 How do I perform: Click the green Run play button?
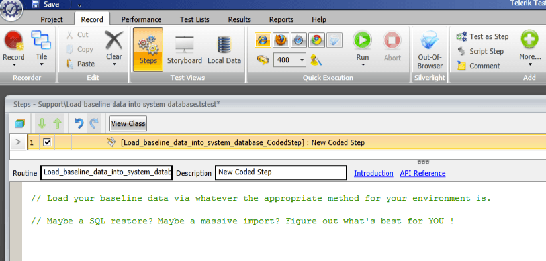[x=362, y=40]
